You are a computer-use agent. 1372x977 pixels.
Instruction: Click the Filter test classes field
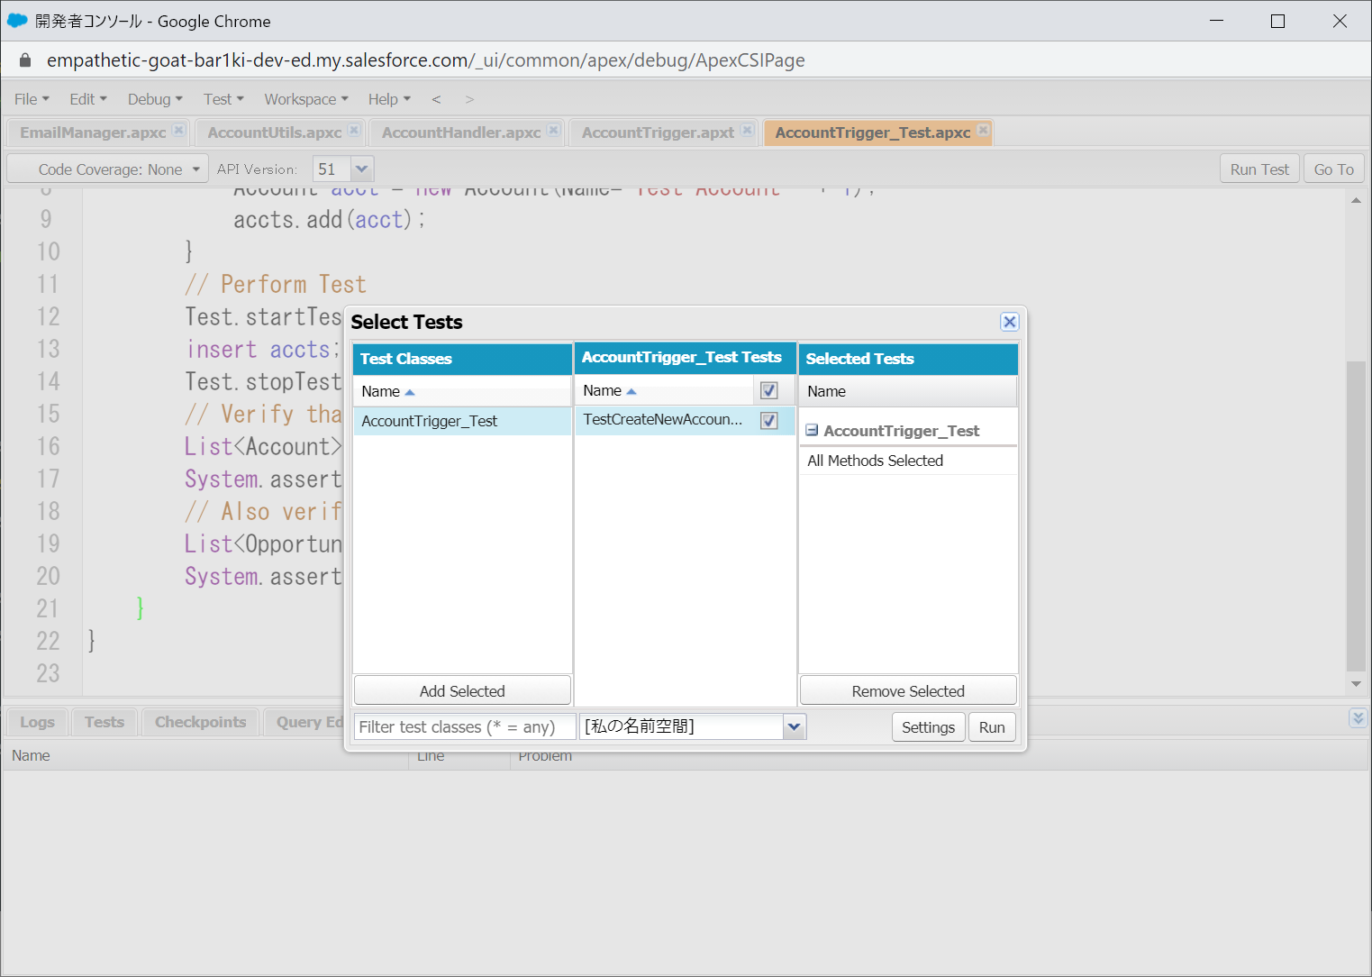point(464,726)
